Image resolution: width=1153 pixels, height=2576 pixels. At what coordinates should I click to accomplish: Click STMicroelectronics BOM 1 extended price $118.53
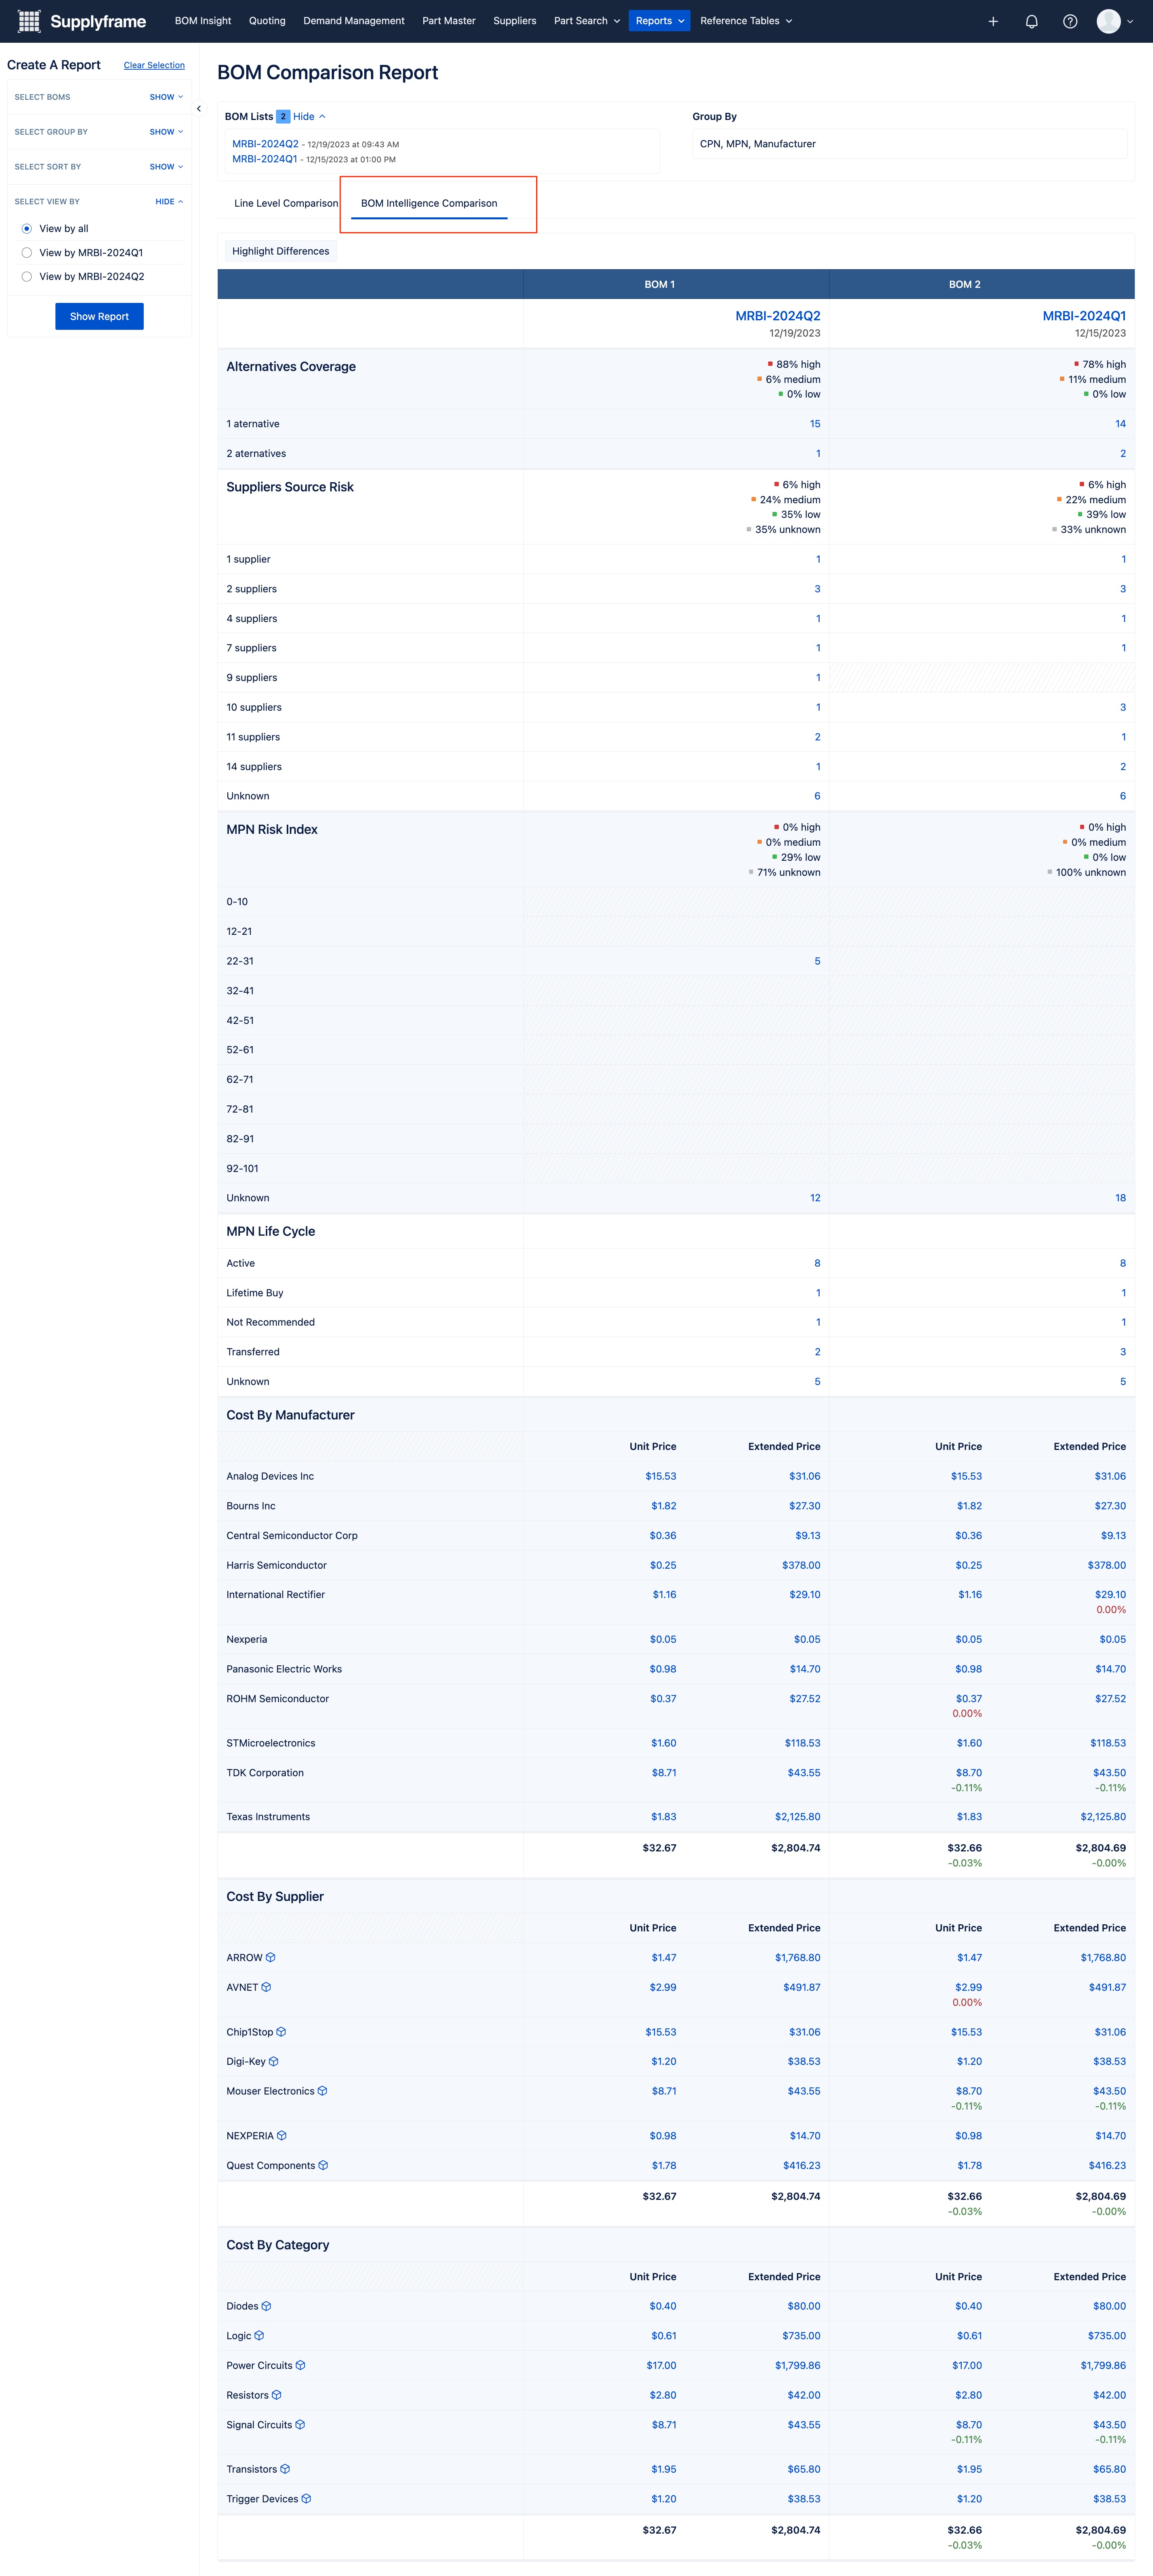pyautogui.click(x=802, y=1743)
